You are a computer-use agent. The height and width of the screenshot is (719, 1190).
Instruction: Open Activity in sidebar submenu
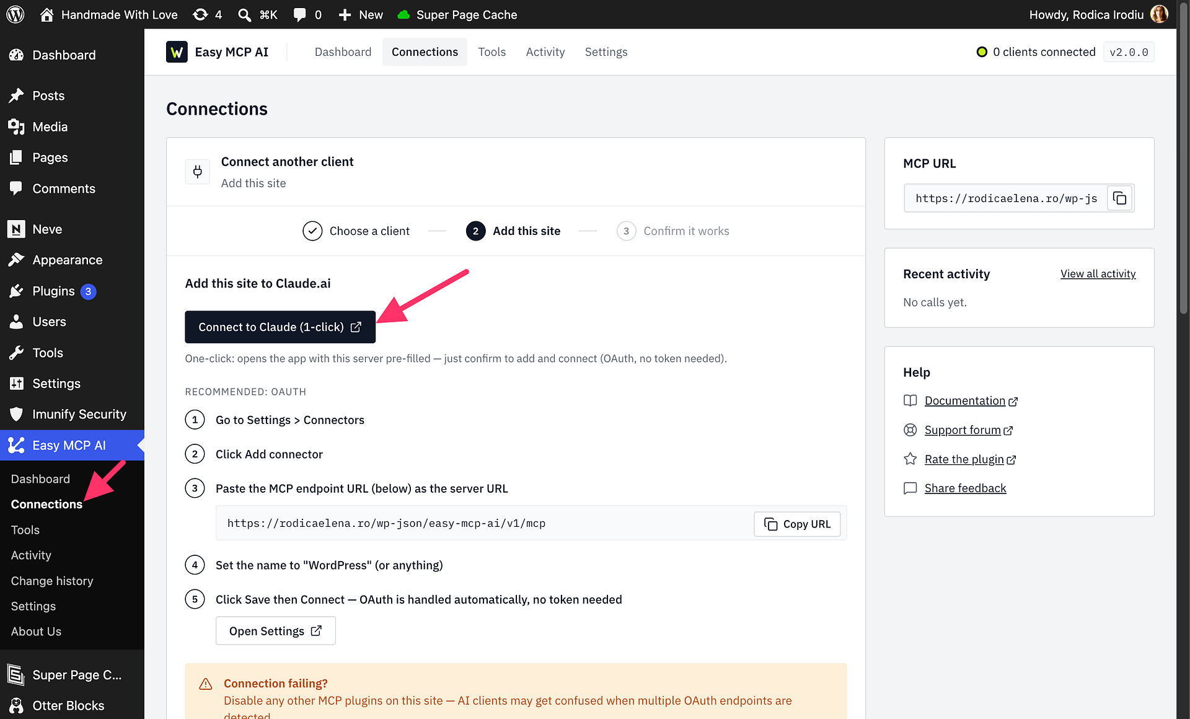coord(31,555)
